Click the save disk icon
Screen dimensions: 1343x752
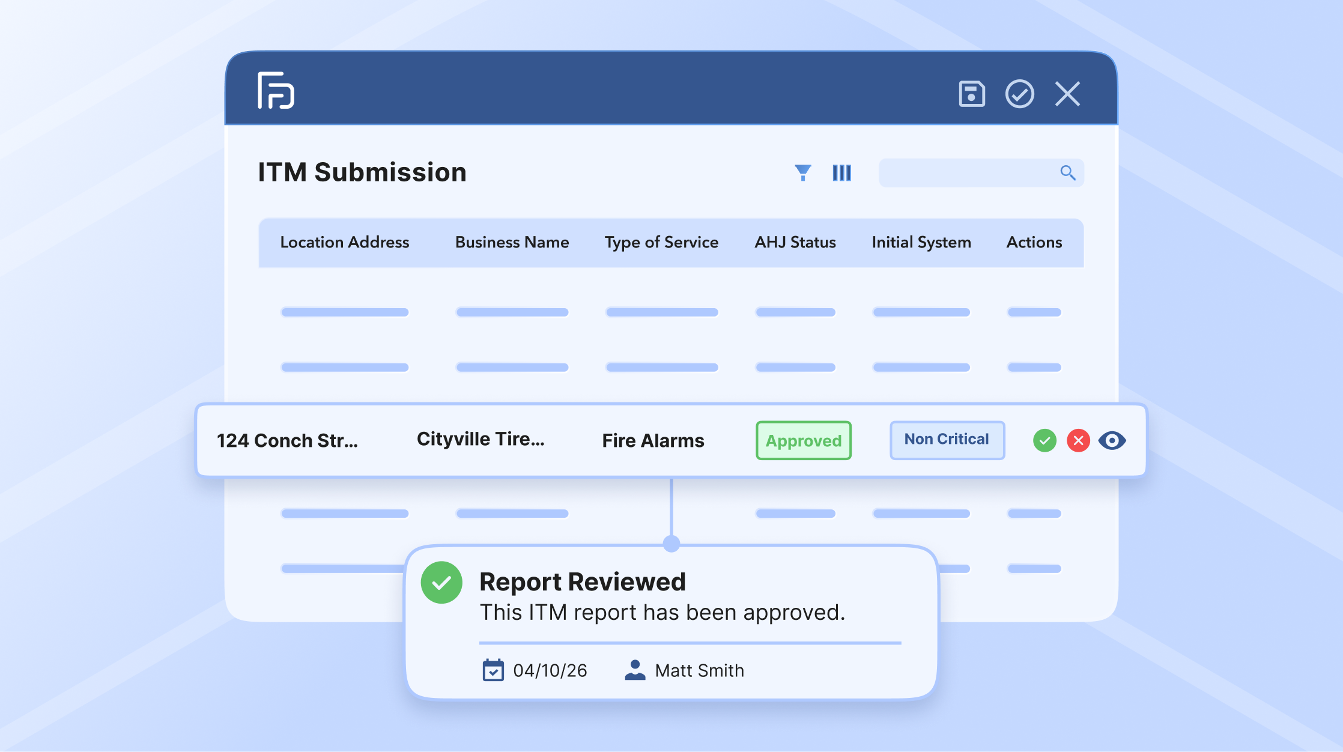point(972,94)
